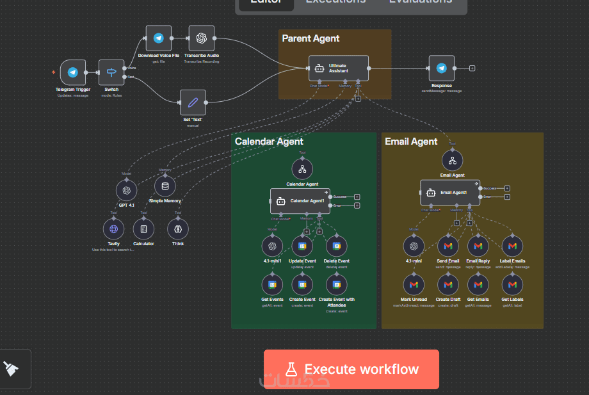589x395 pixels.
Task: Switch to the Editor tab
Action: pyautogui.click(x=266, y=3)
